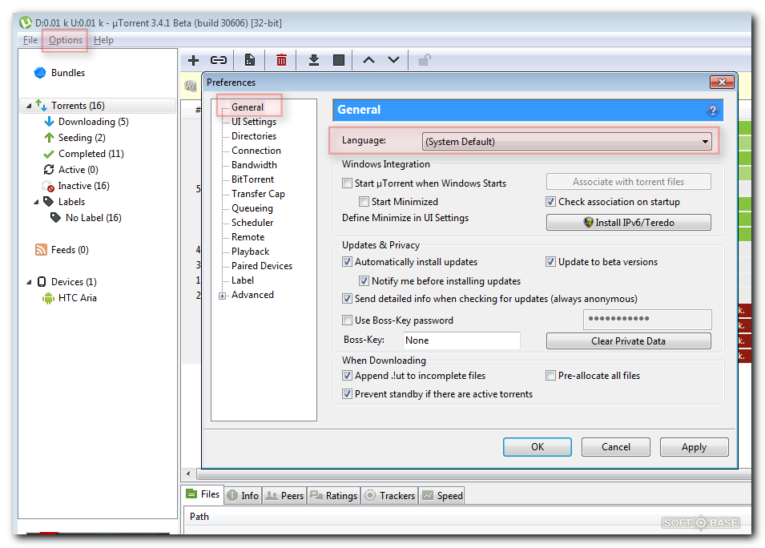Select UI Settings in preferences tree

coord(254,122)
